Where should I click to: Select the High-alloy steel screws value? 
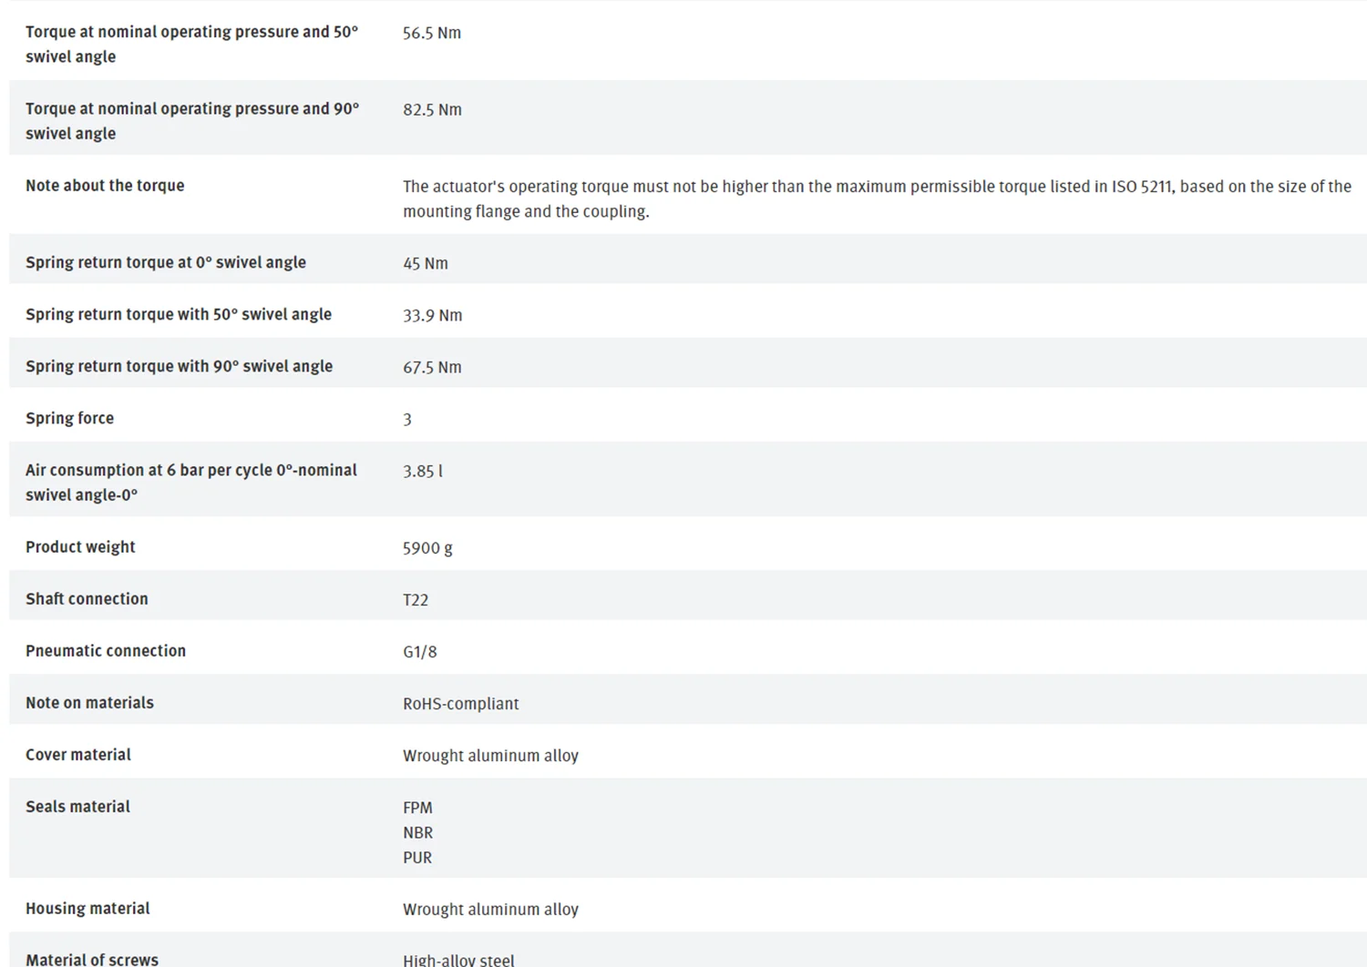[x=458, y=960]
